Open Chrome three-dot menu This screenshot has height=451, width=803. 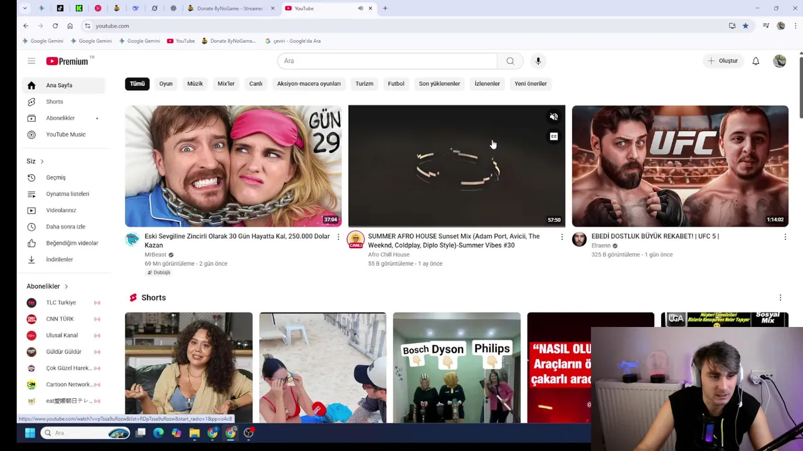[x=795, y=26]
